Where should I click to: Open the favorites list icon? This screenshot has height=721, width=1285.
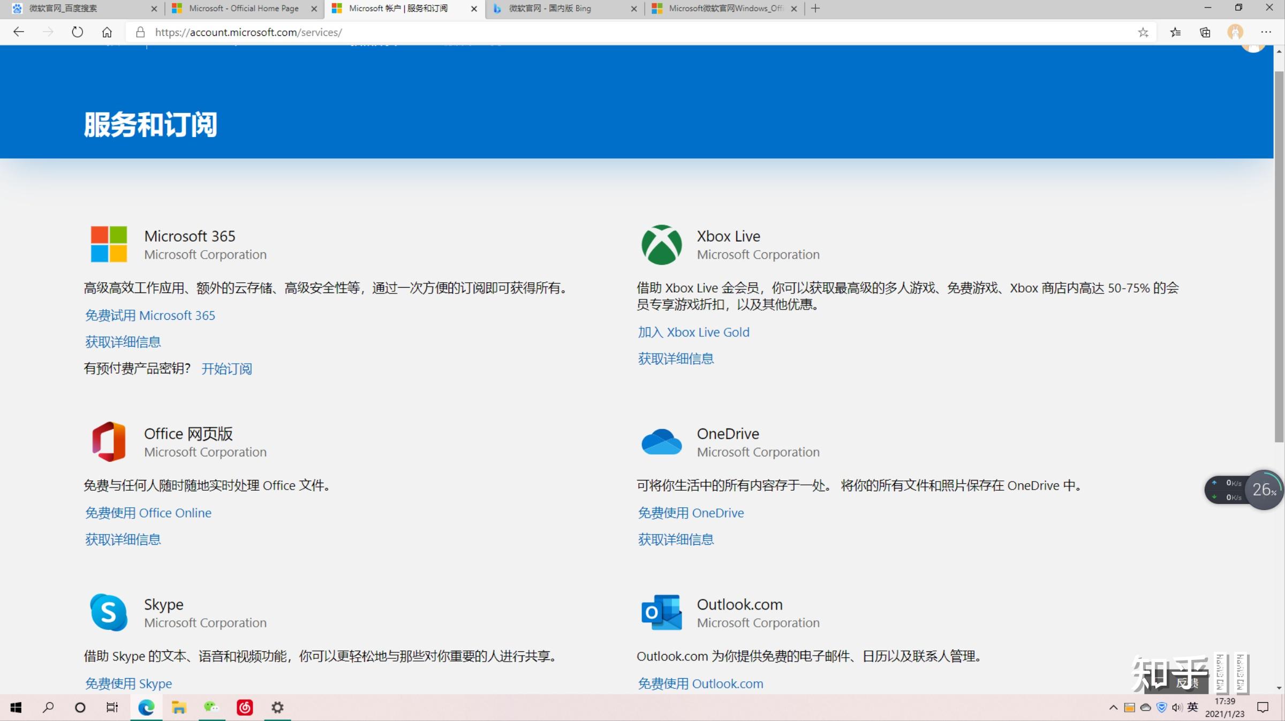tap(1175, 32)
